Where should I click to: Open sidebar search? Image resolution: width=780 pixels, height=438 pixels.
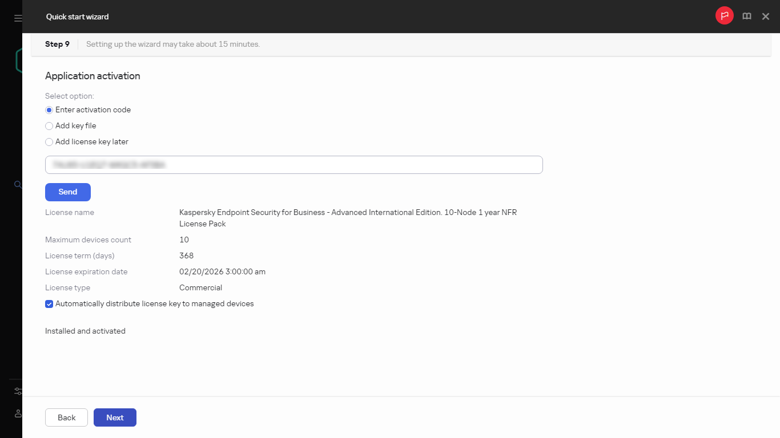coord(18,184)
